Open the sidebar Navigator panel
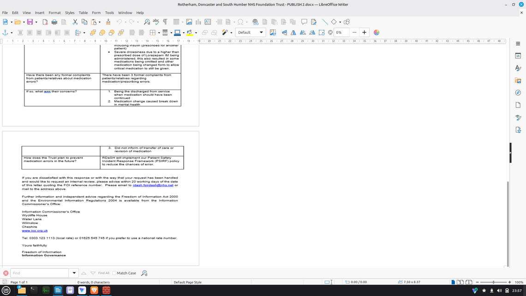Viewport: 526px width, 296px height. click(518, 93)
